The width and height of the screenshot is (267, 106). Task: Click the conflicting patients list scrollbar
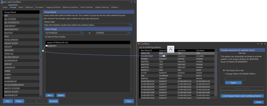tap(216, 74)
